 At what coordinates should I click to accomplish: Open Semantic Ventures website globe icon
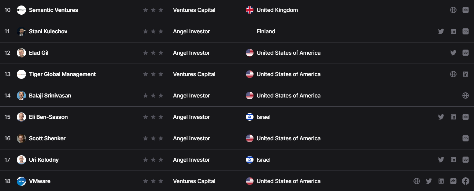point(453,10)
